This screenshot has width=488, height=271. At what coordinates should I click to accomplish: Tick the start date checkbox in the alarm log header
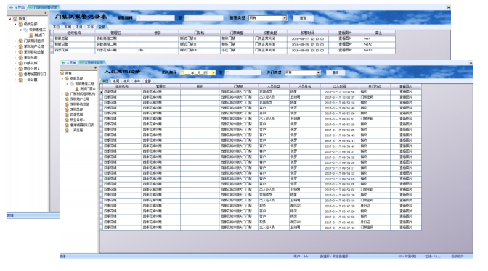(138, 18)
